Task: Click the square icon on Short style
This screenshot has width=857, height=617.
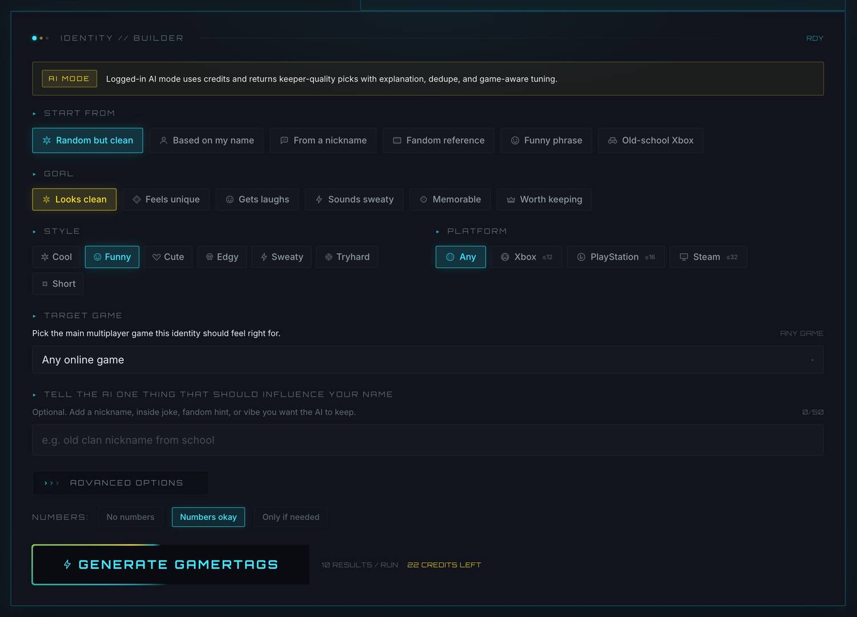Action: [45, 284]
